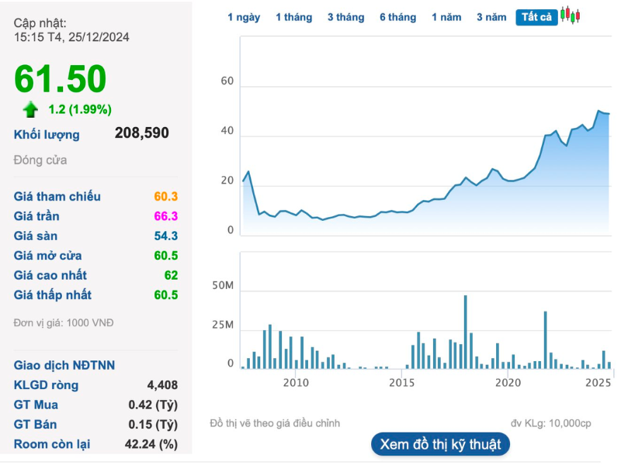
Task: Open "Xem đồ thị kỹ thuật" technical chart
Action: (x=441, y=444)
